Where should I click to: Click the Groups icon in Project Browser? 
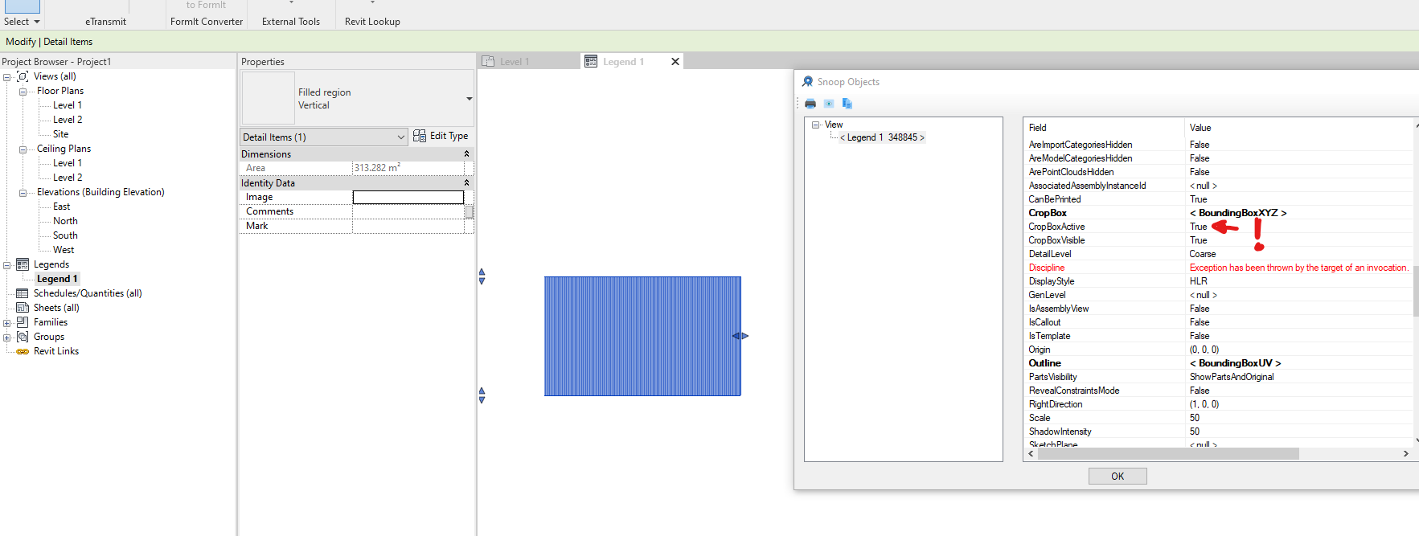[23, 337]
